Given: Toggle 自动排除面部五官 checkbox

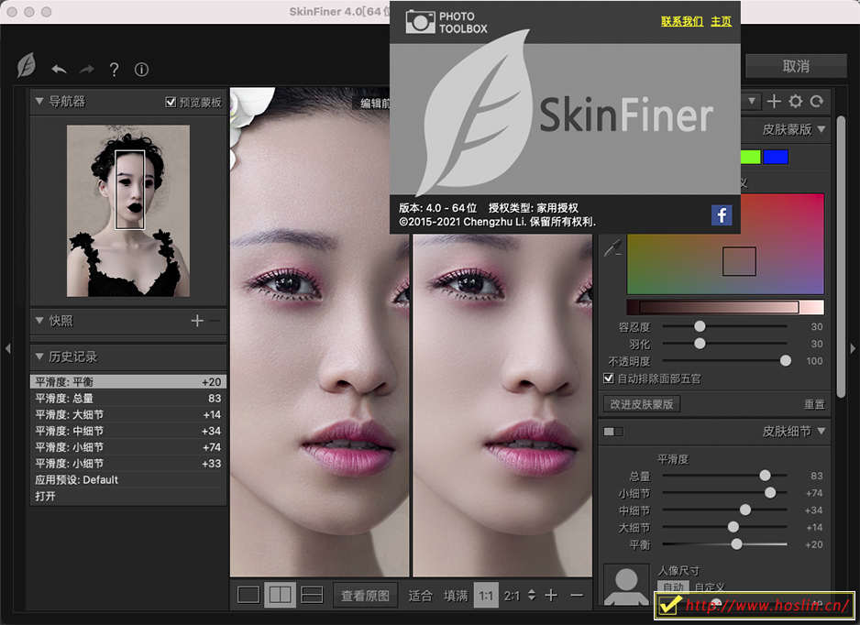Looking at the screenshot, I should (x=608, y=378).
